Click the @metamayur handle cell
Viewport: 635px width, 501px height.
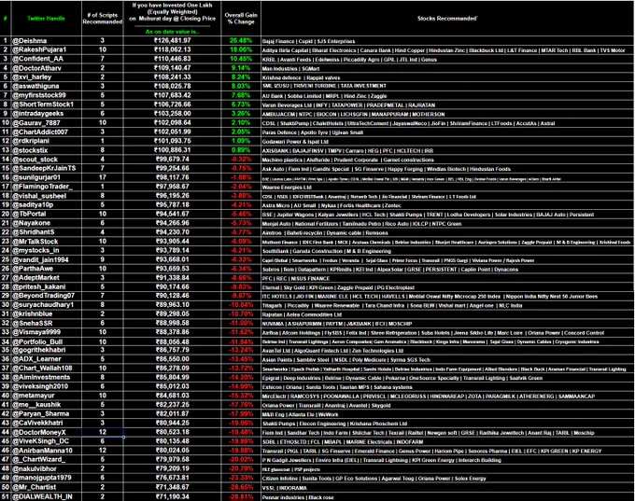(47, 396)
